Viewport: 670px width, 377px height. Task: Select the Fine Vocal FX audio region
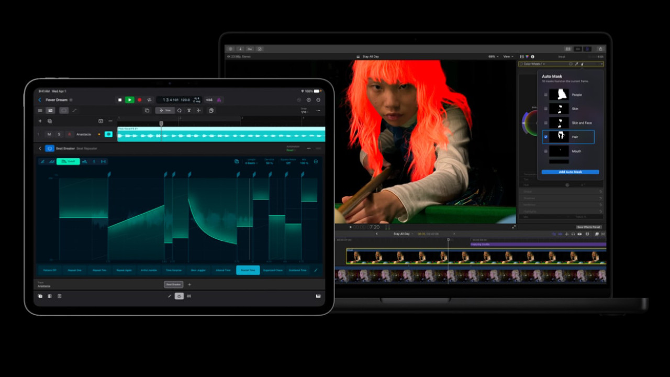[x=221, y=134]
